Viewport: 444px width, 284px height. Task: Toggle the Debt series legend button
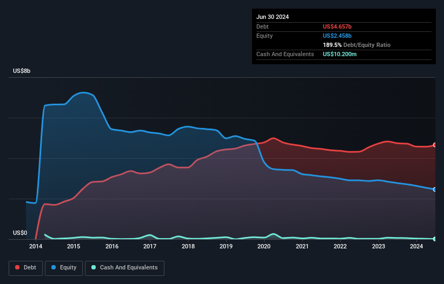(26, 268)
